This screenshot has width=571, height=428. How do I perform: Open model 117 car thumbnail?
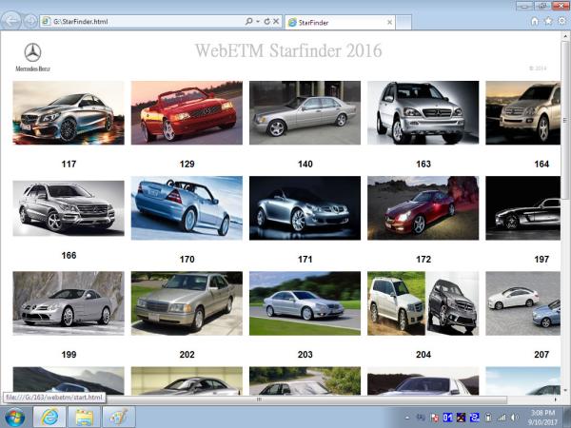[69, 113]
